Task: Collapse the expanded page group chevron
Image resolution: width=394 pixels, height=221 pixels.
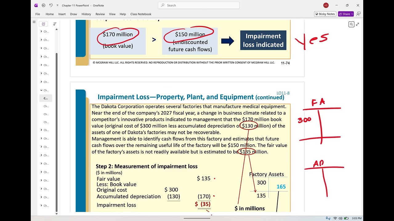Action: [x=41, y=90]
